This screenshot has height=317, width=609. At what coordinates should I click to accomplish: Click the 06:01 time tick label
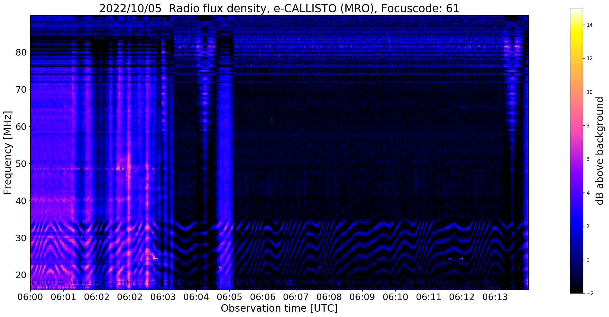pyautogui.click(x=64, y=297)
